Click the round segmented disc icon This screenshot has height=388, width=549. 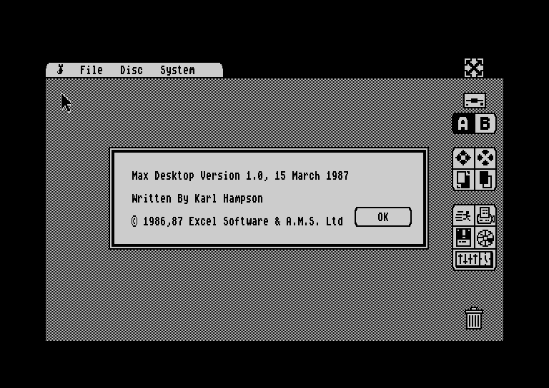(x=485, y=238)
